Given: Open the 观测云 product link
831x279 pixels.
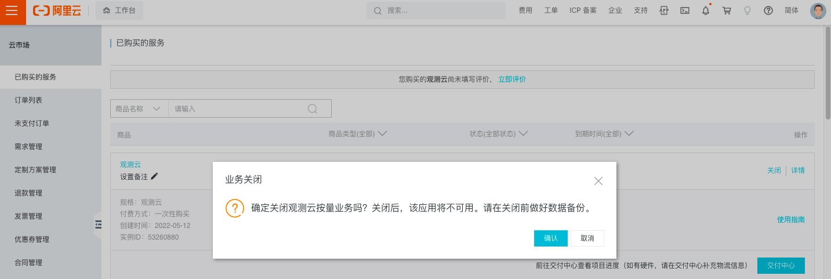Looking at the screenshot, I should tap(130, 165).
